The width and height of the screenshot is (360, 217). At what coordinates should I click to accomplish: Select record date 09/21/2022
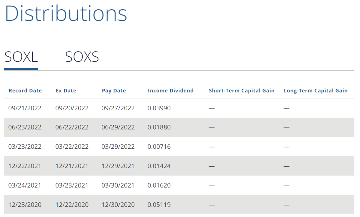click(25, 108)
